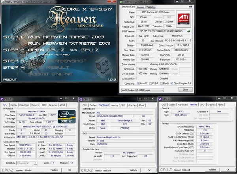Minimize the GPU-Z window

point(177,1)
